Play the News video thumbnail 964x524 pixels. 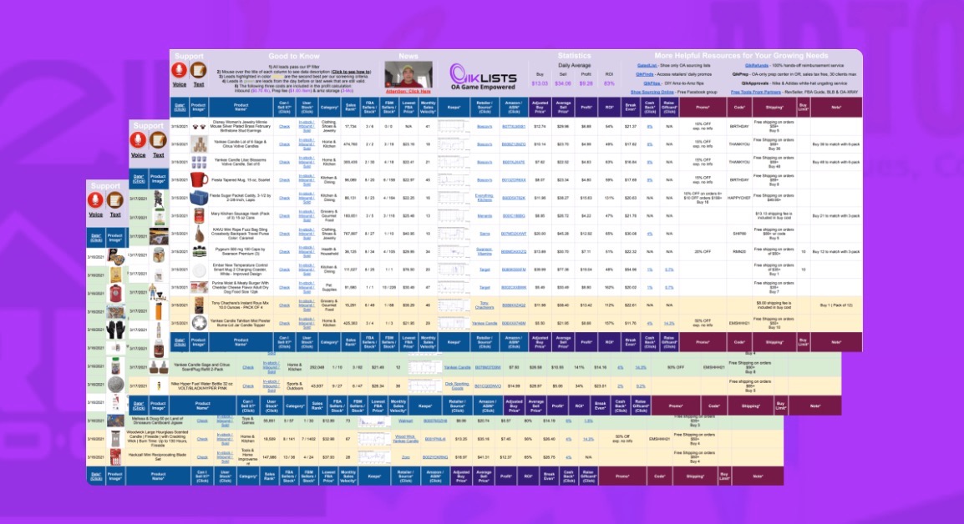pos(408,74)
